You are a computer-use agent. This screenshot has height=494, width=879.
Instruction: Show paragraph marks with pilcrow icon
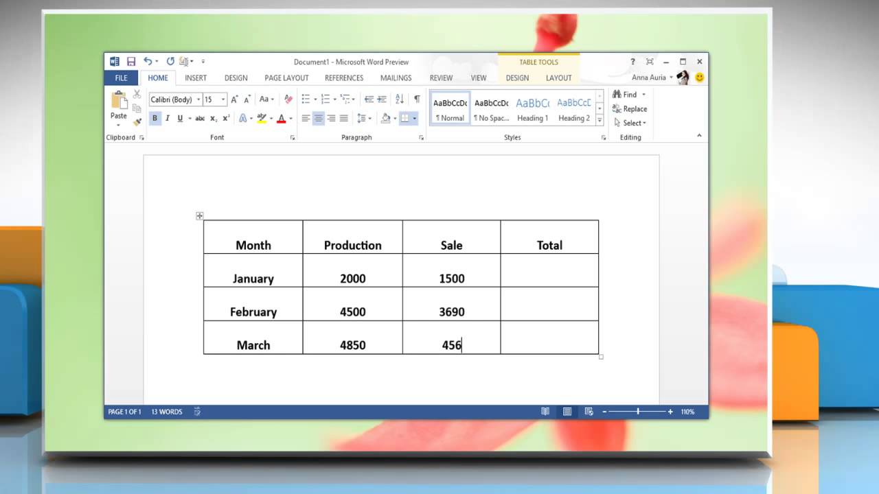click(417, 99)
